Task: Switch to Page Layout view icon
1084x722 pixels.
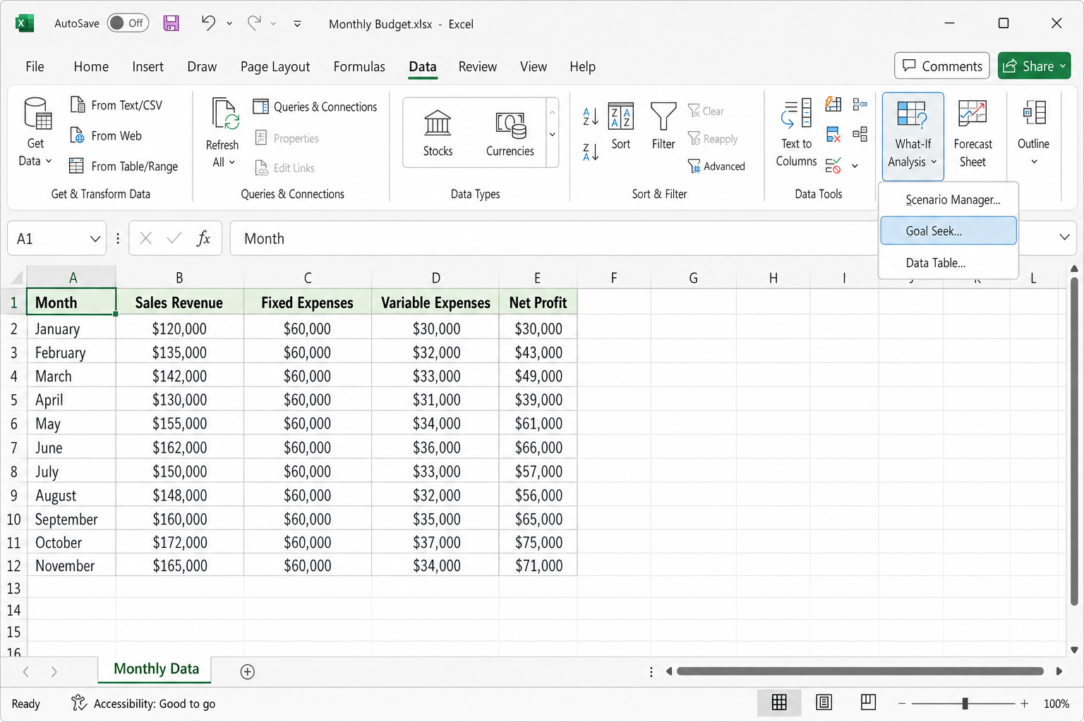Action: pyautogui.click(x=824, y=702)
